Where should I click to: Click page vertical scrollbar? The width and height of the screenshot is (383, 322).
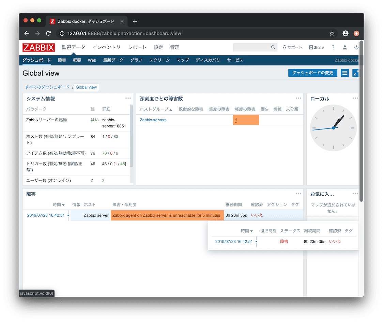[x=361, y=121]
